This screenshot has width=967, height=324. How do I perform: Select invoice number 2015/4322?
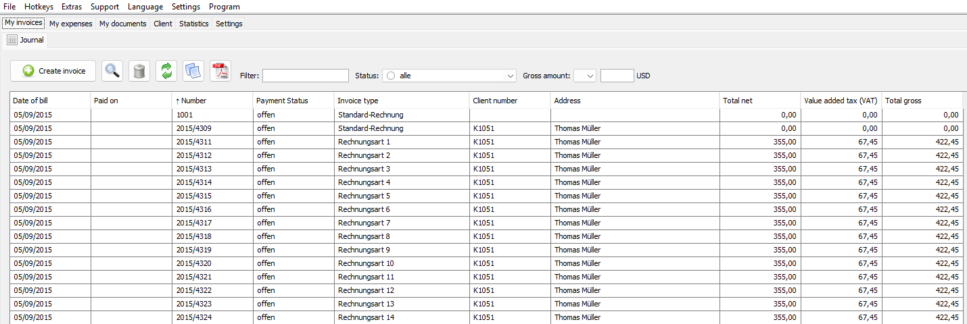pyautogui.click(x=212, y=290)
